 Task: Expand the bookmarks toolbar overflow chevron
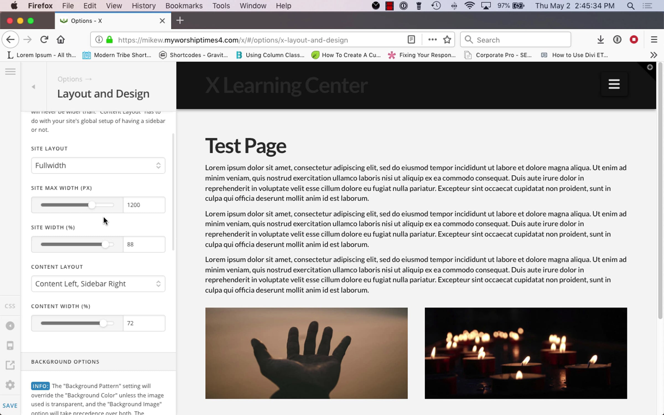(x=653, y=55)
